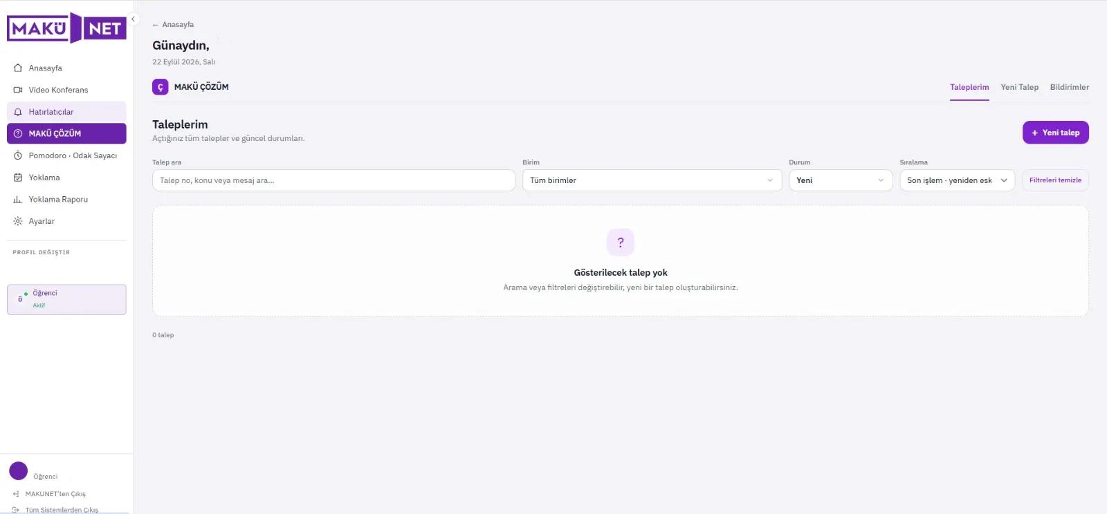Image resolution: width=1107 pixels, height=514 pixels.
Task: Click the Anasayfa home icon in sidebar
Action: click(18, 68)
